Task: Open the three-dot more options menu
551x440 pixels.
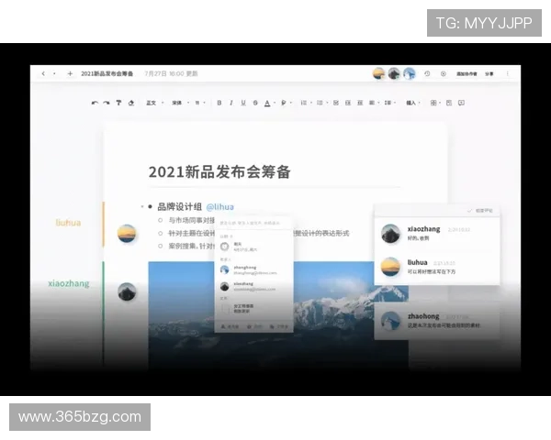Action: pos(508,73)
